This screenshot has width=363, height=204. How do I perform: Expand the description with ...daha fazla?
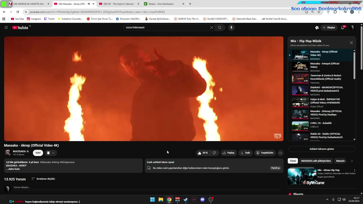[x=13, y=169]
